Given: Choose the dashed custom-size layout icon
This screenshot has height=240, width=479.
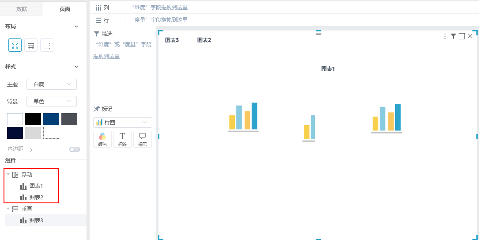Looking at the screenshot, I should (x=47, y=45).
